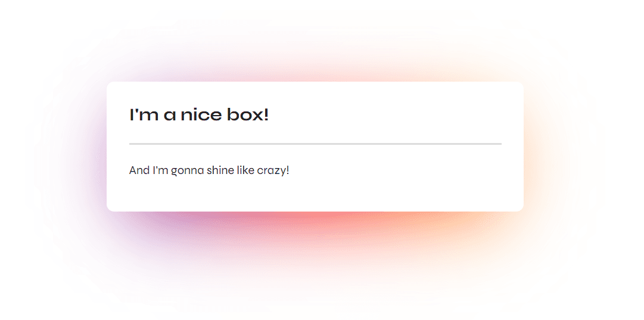This screenshot has height=320, width=644.
Task: Click the word "And" in the paragraph
Action: tap(139, 170)
